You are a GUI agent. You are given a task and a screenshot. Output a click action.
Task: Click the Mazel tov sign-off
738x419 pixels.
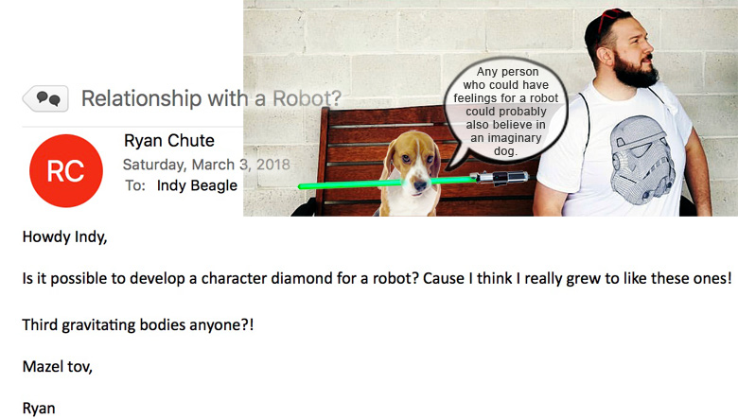coord(58,366)
